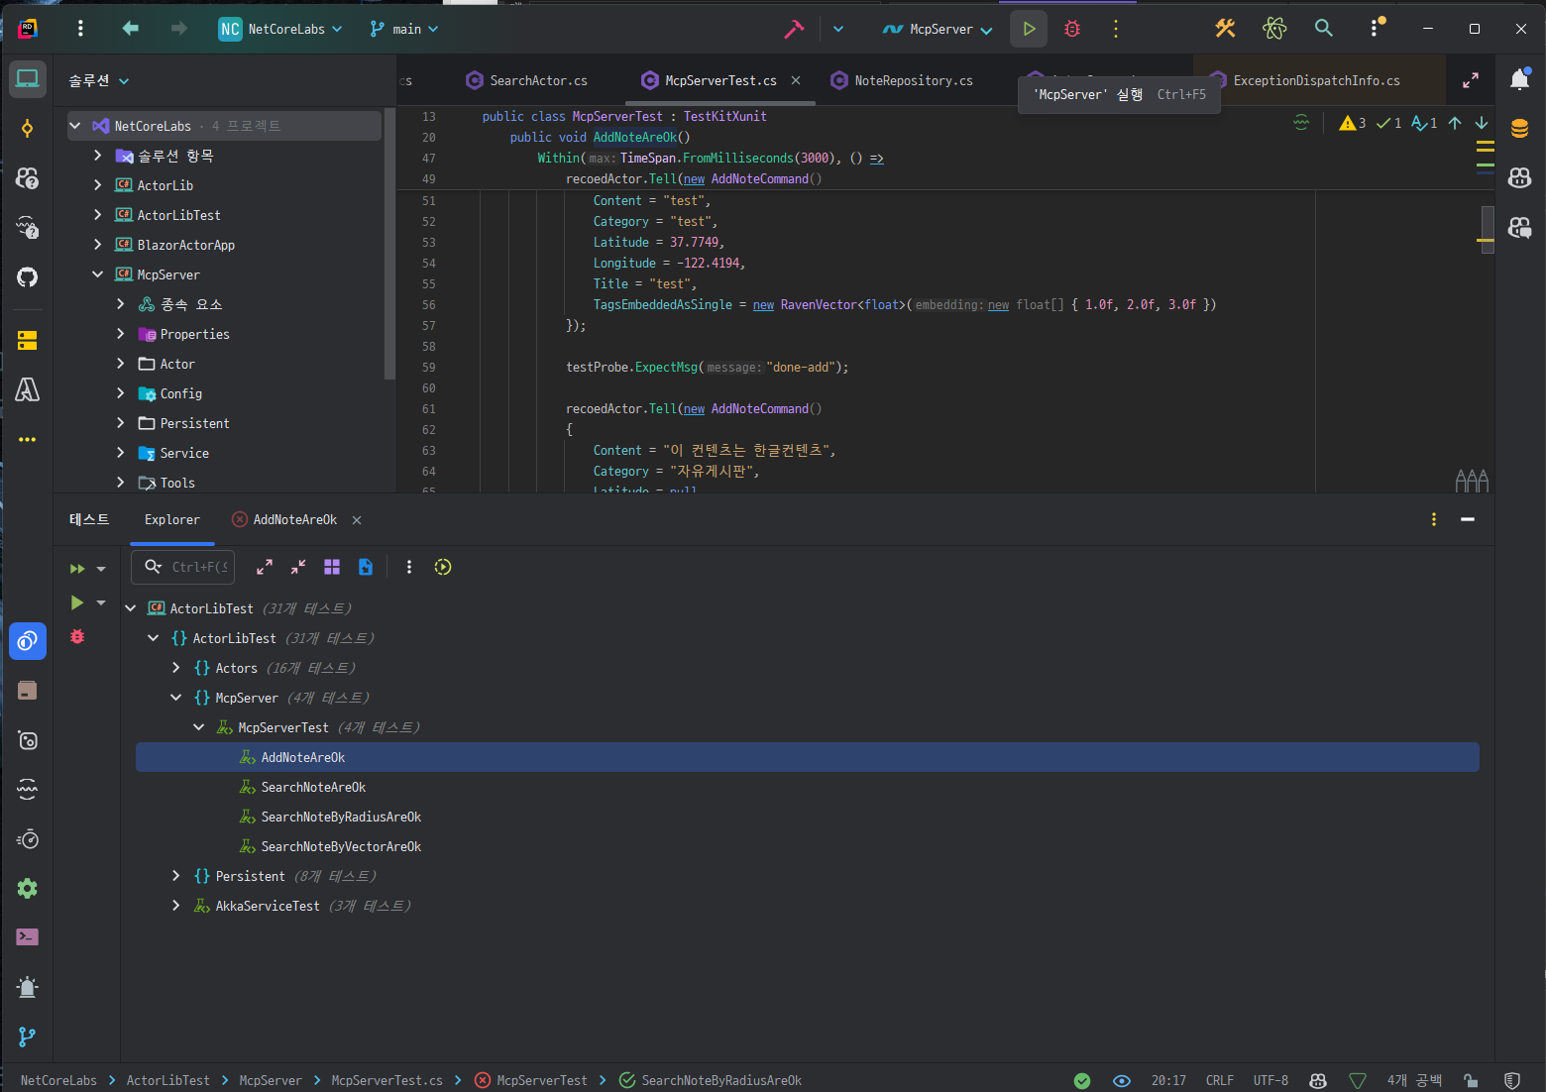Toggle group-by grid icon in test toolbar
This screenshot has height=1092, width=1546.
pyautogui.click(x=332, y=567)
